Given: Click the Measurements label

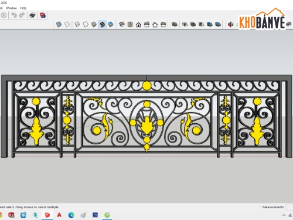Looking at the screenshot, I should tap(273, 207).
